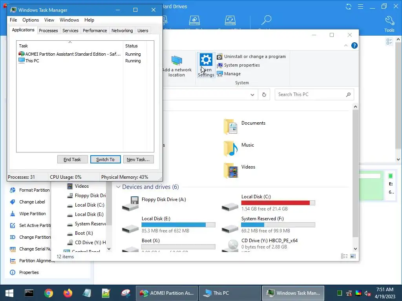The width and height of the screenshot is (402, 301).
Task: Select Floppy Disk Drive (A:) in main pane
Action: (154, 203)
